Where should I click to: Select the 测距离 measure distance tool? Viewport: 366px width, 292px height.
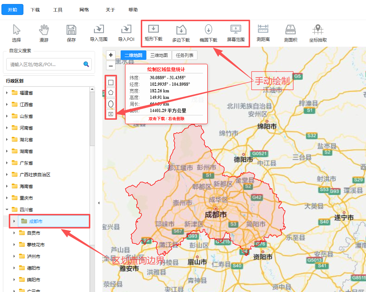[x=263, y=33]
